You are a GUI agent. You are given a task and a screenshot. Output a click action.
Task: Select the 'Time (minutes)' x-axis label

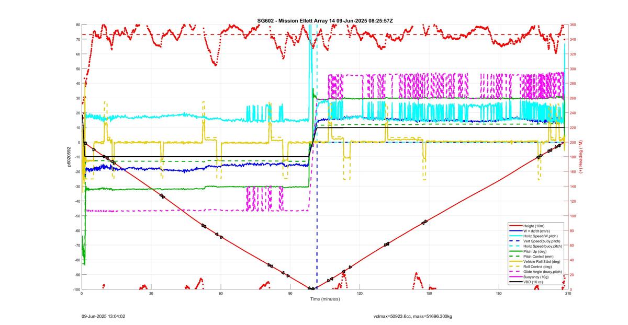pos(325,299)
